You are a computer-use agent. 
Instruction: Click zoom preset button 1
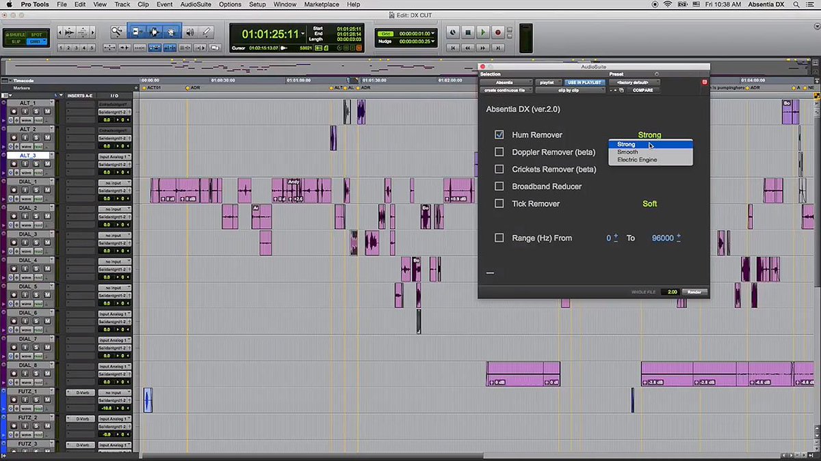coord(60,48)
